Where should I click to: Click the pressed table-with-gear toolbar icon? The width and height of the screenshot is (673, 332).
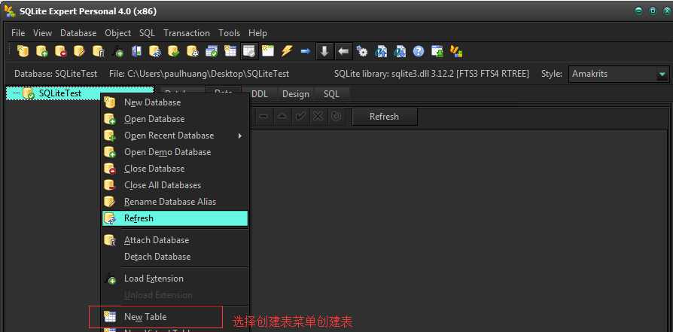pyautogui.click(x=249, y=51)
